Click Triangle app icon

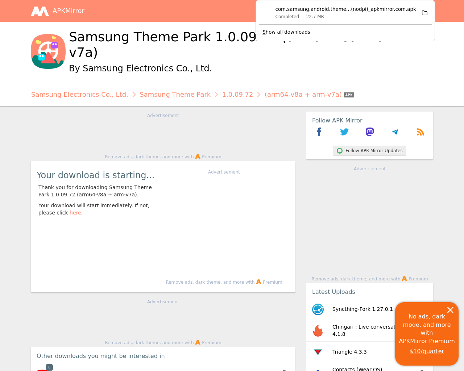318,352
